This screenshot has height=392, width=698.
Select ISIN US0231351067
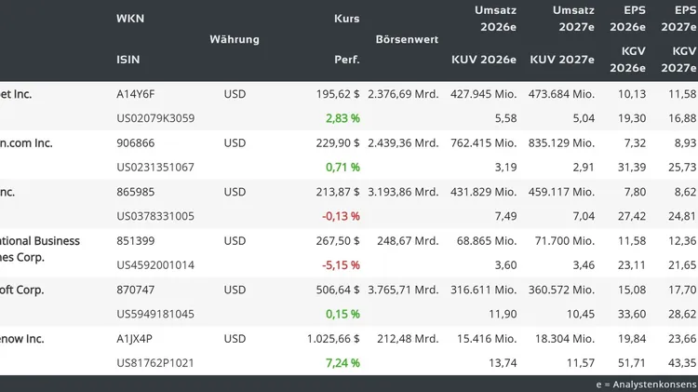click(x=155, y=168)
